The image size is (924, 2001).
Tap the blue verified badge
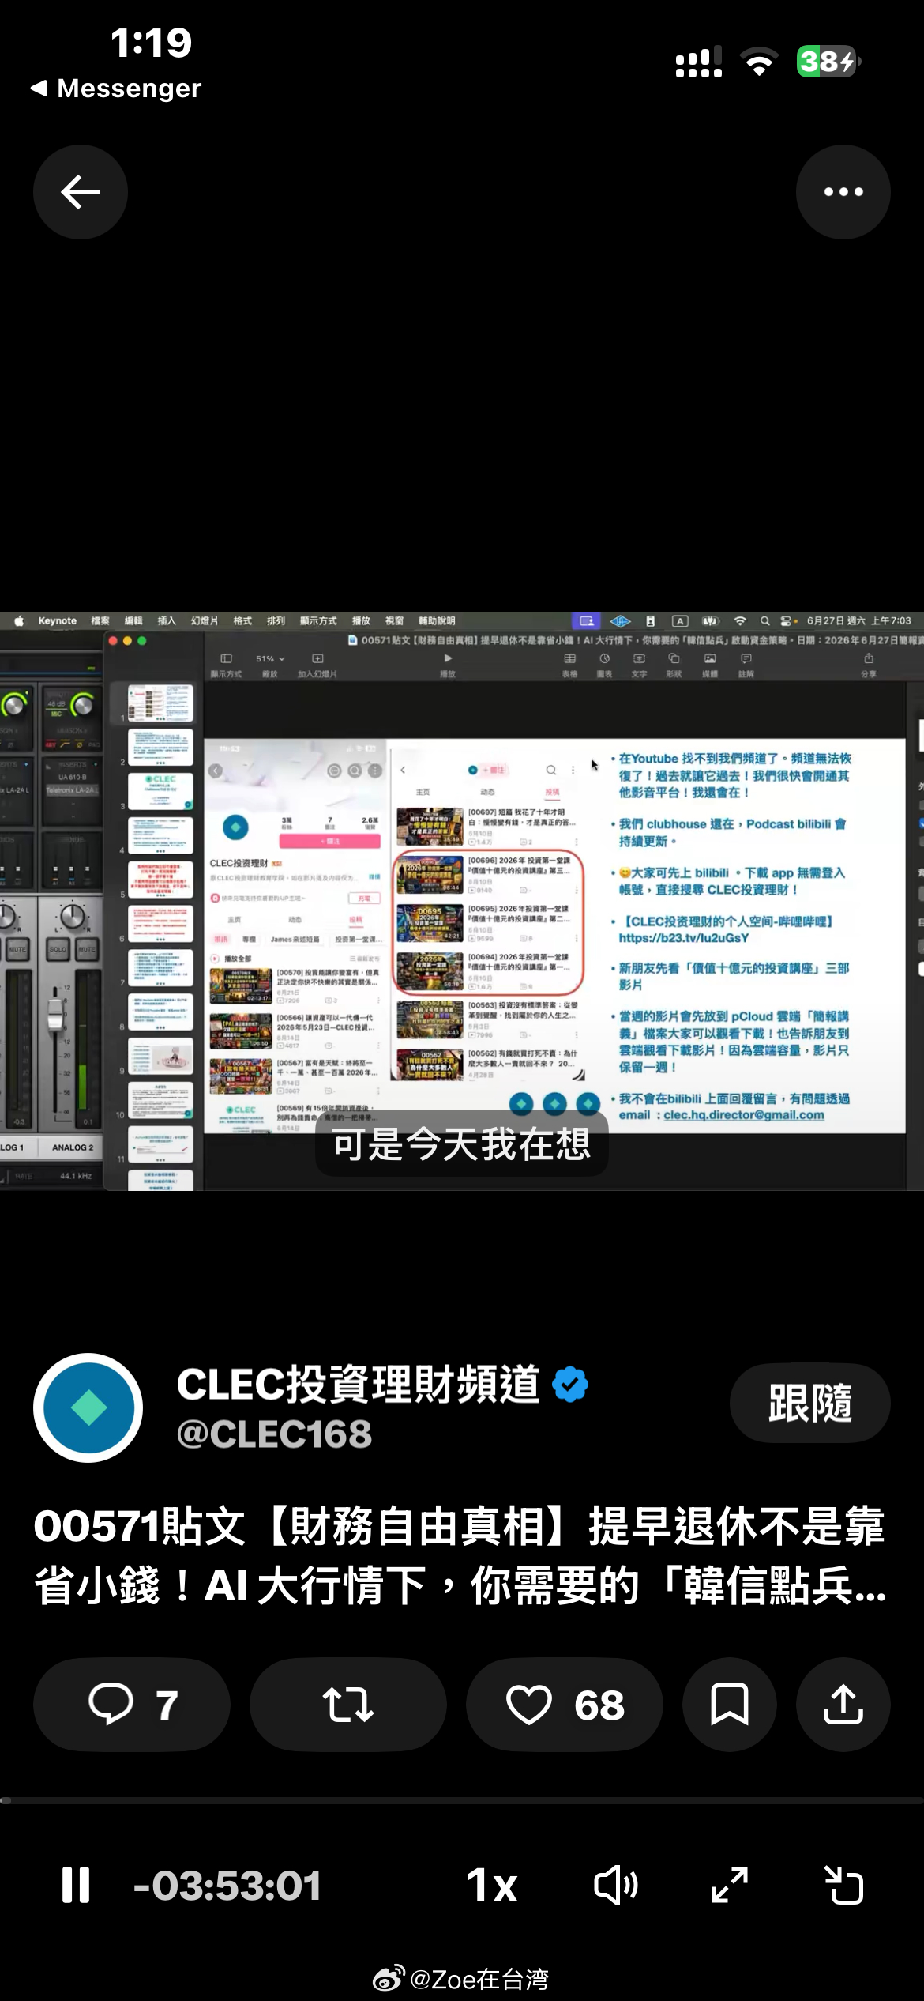click(x=570, y=1385)
